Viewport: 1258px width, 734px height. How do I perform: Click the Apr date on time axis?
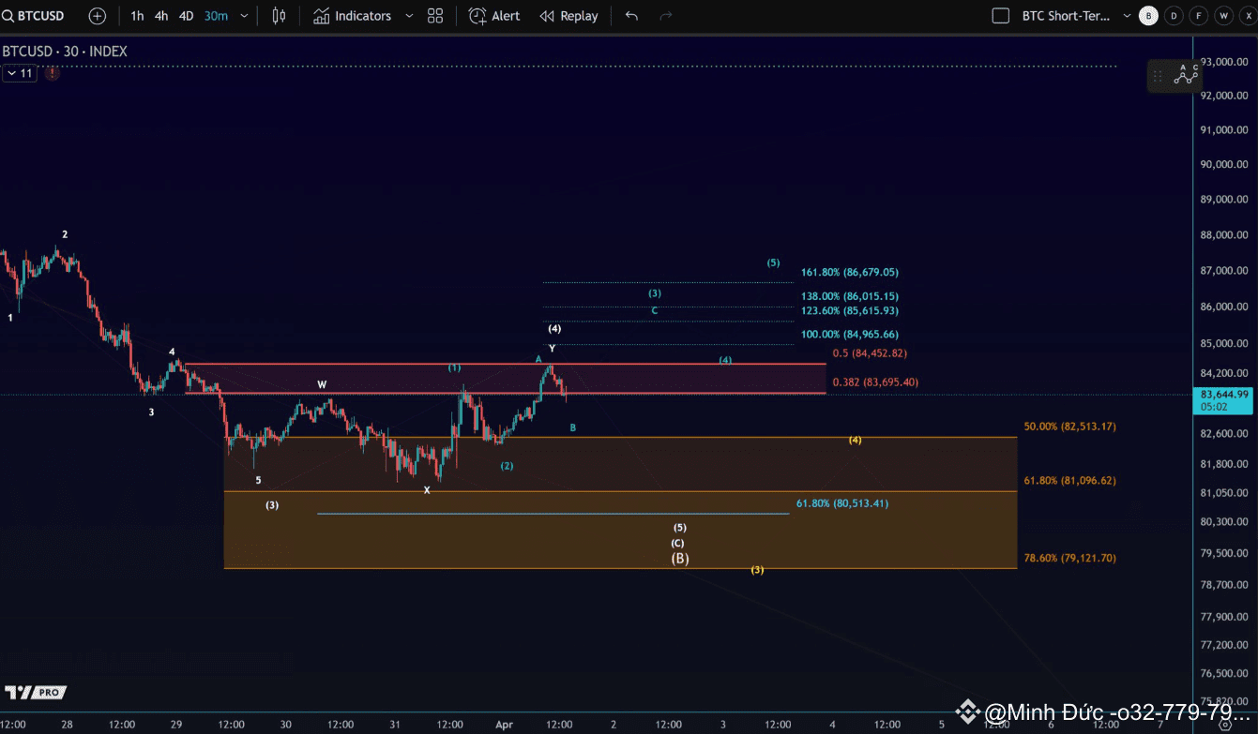pos(505,725)
